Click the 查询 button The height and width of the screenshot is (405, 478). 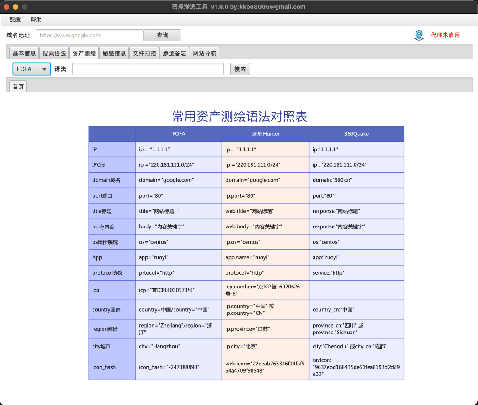tap(163, 36)
